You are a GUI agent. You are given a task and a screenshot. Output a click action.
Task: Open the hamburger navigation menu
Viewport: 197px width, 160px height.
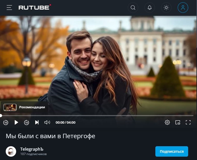9,8
